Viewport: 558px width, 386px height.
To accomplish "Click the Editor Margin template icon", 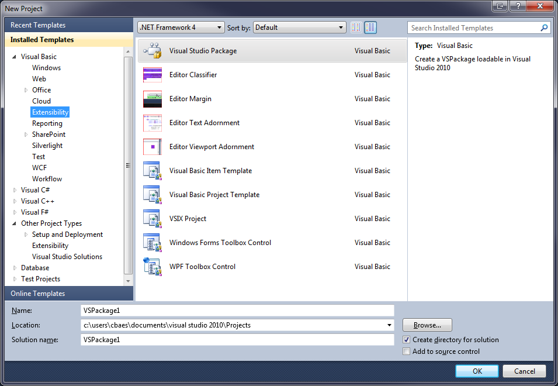I will [x=153, y=99].
